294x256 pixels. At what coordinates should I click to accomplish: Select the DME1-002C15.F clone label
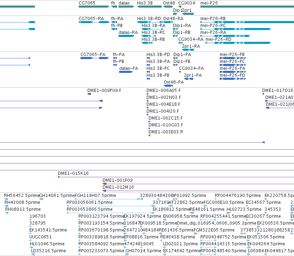[165, 118]
